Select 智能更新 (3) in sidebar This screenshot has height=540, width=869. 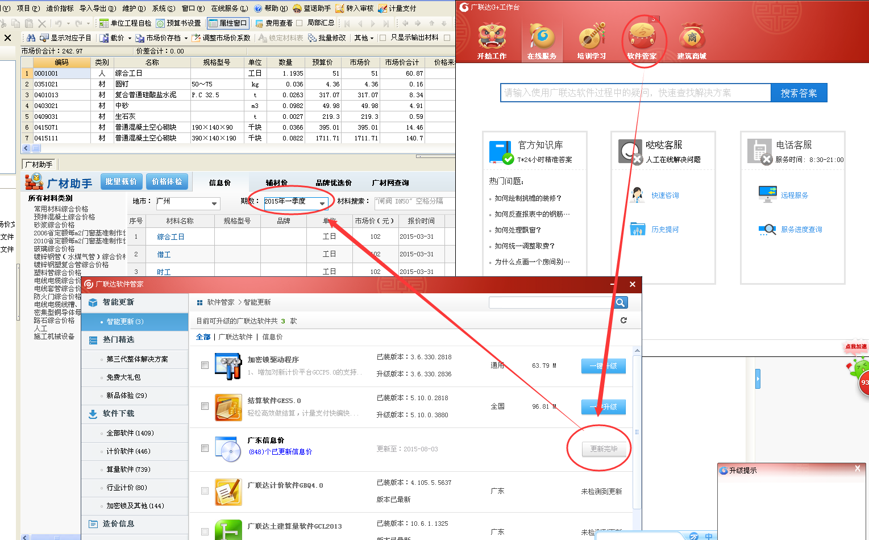pyautogui.click(x=135, y=322)
